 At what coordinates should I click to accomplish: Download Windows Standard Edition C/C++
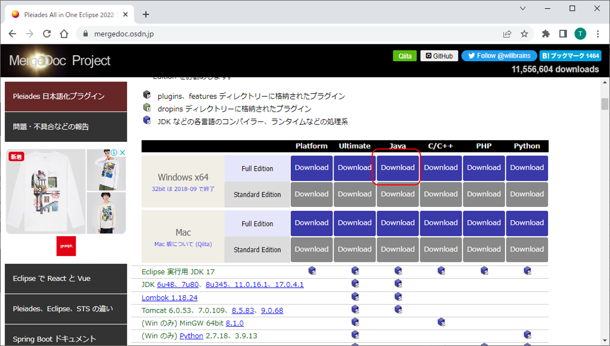coord(441,194)
